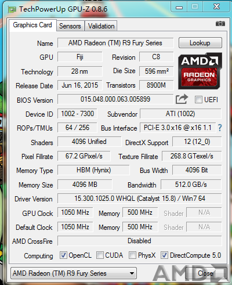Click the Name field showing R9 Fury Series
This screenshot has height=285, width=232.
click(115, 43)
